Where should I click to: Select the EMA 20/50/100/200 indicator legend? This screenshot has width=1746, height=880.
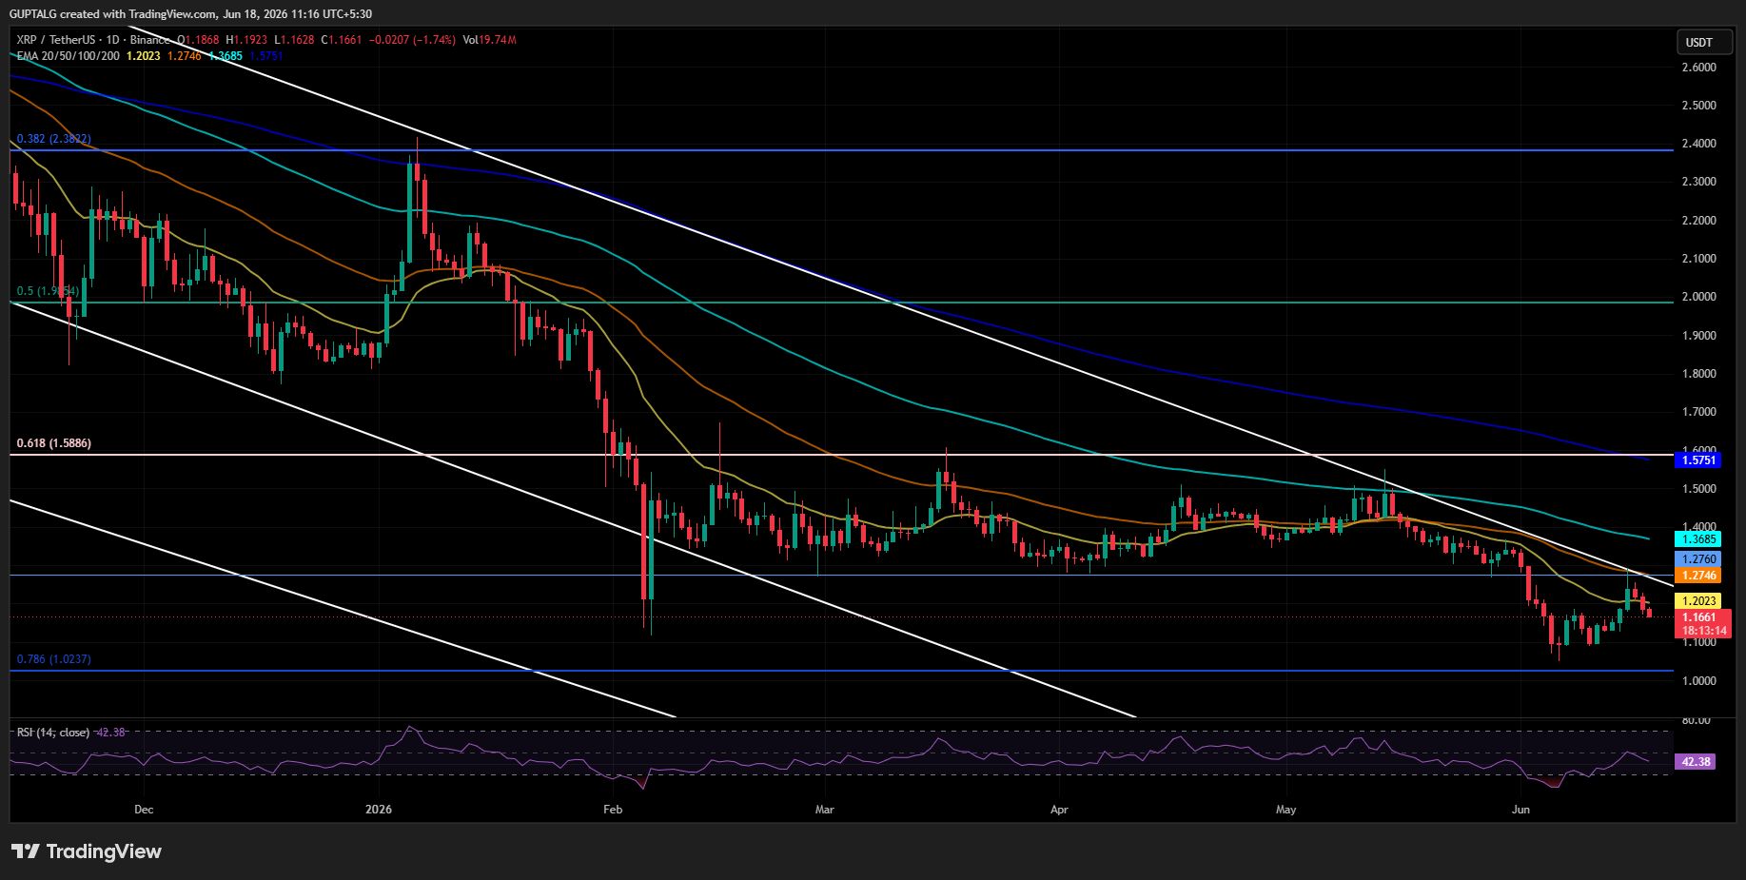coord(68,56)
